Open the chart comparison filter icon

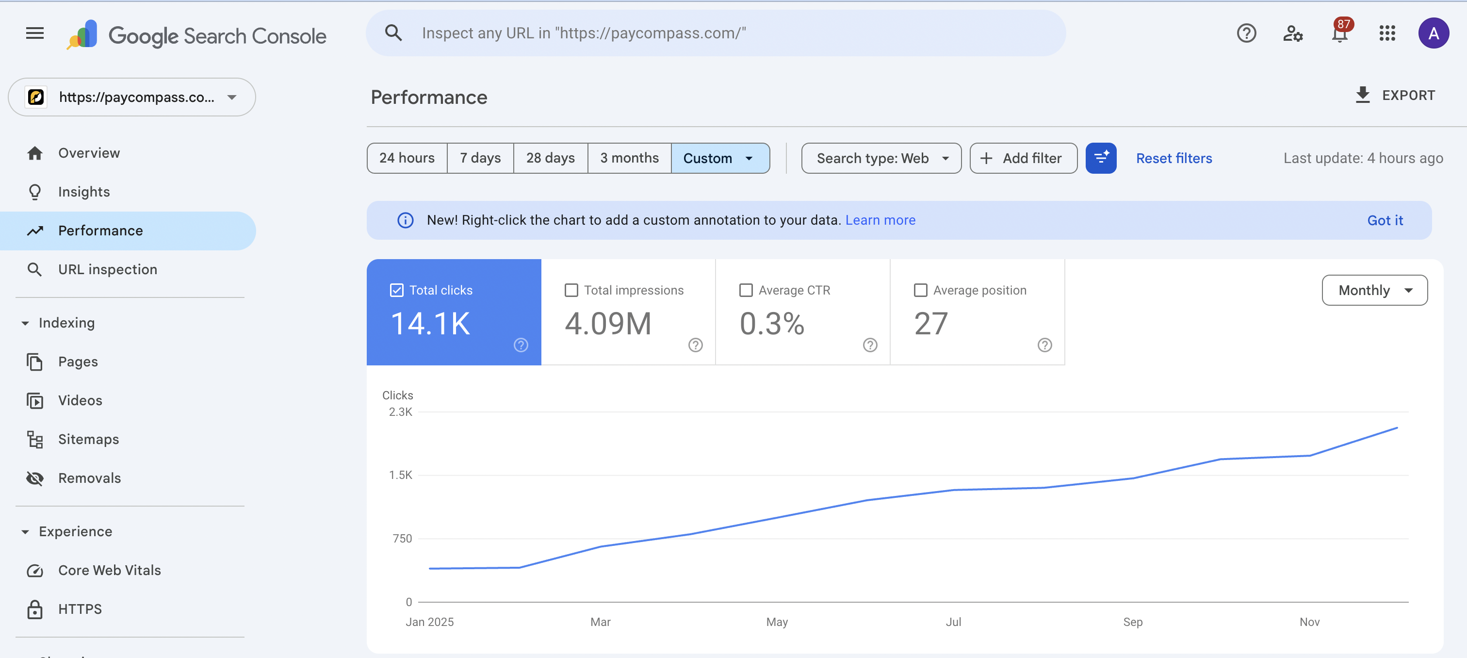point(1101,158)
